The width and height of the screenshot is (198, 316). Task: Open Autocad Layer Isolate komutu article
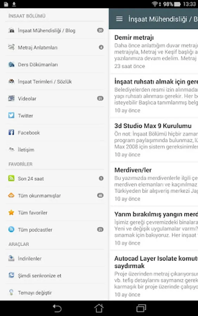tap(154, 276)
